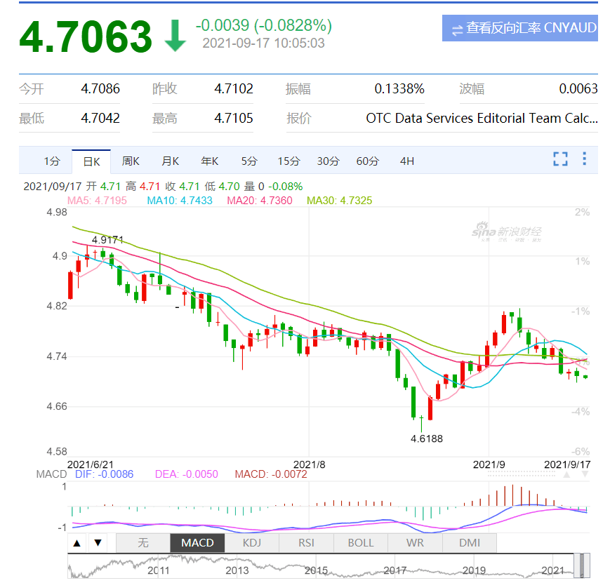The height and width of the screenshot is (583, 610).
Task: Choose the DMI indicator
Action: [x=470, y=542]
